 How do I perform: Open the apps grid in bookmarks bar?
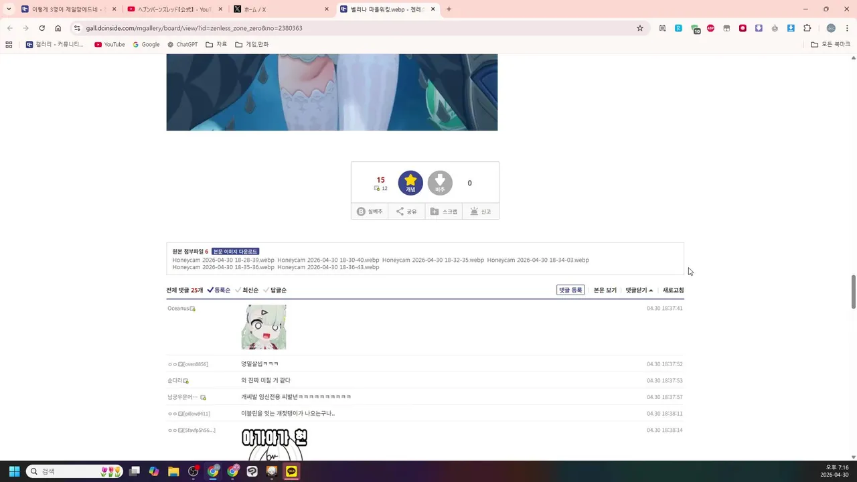tap(9, 44)
